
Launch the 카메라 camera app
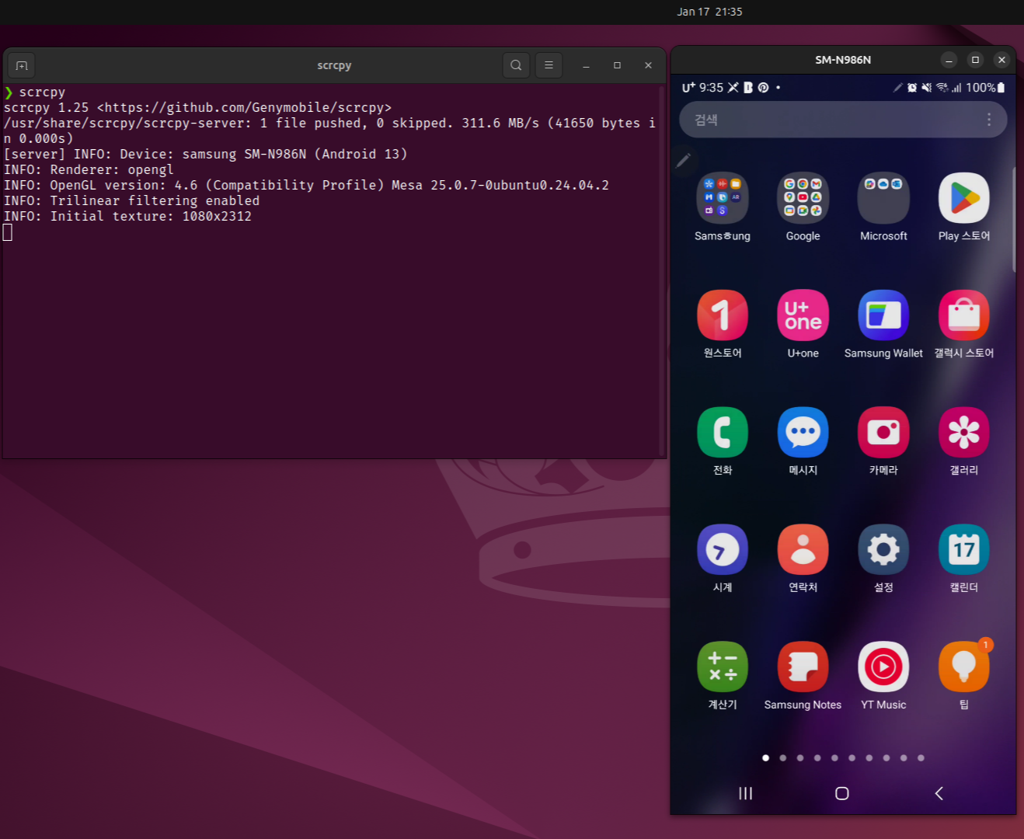pyautogui.click(x=883, y=433)
